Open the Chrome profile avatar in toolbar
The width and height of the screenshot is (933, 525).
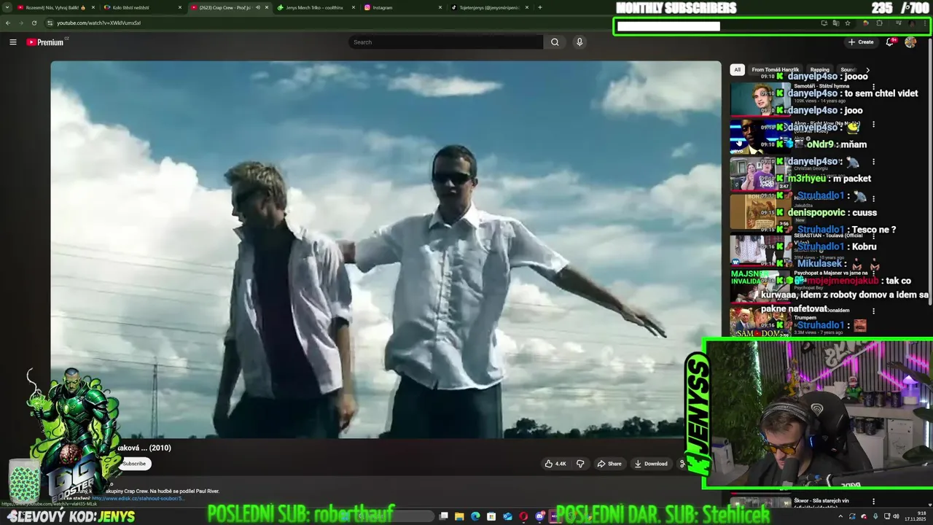911,23
